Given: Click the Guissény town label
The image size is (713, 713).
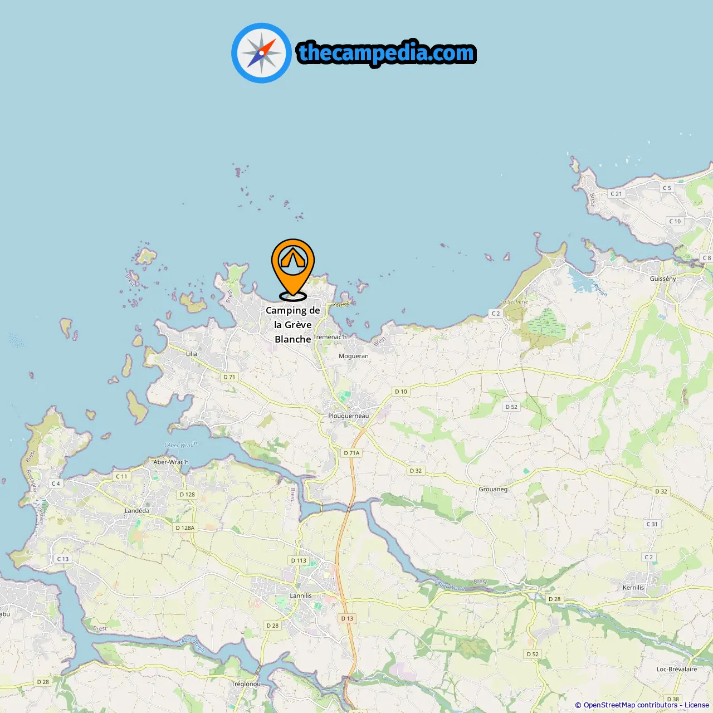Looking at the screenshot, I should tap(663, 279).
